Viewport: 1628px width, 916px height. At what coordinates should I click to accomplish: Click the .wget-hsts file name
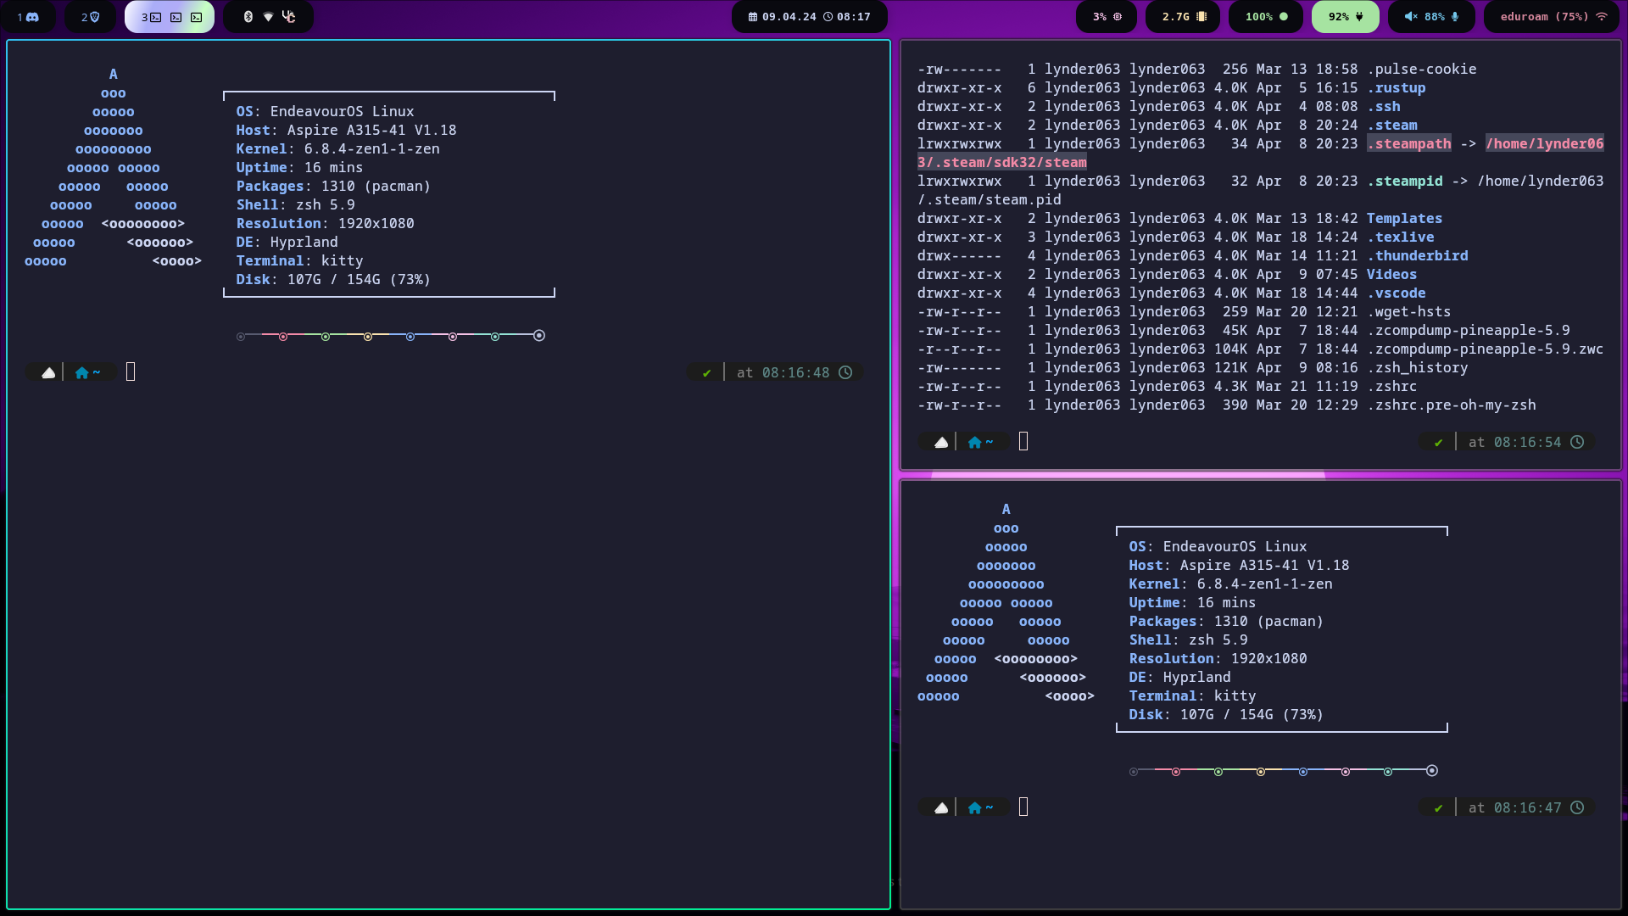tap(1409, 311)
